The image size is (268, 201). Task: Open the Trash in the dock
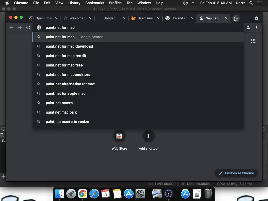[208, 193]
